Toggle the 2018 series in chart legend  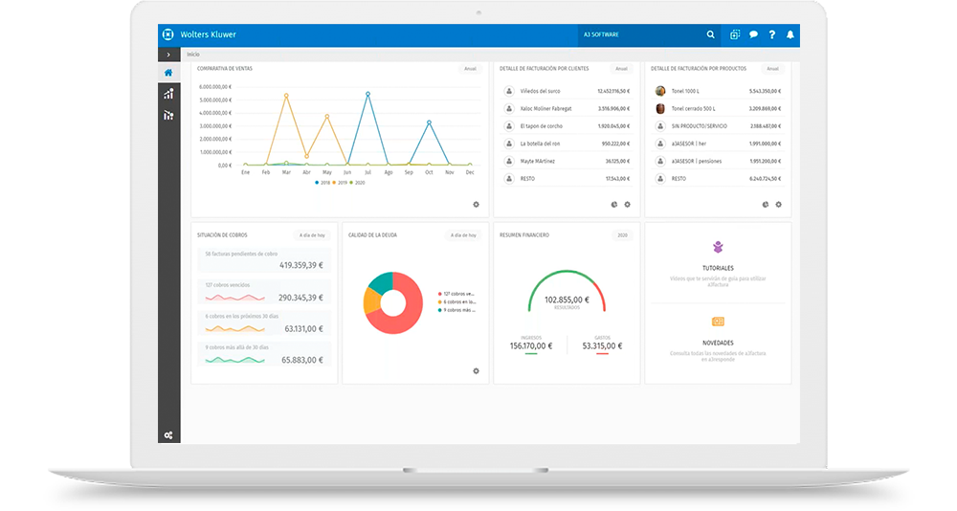coord(322,182)
